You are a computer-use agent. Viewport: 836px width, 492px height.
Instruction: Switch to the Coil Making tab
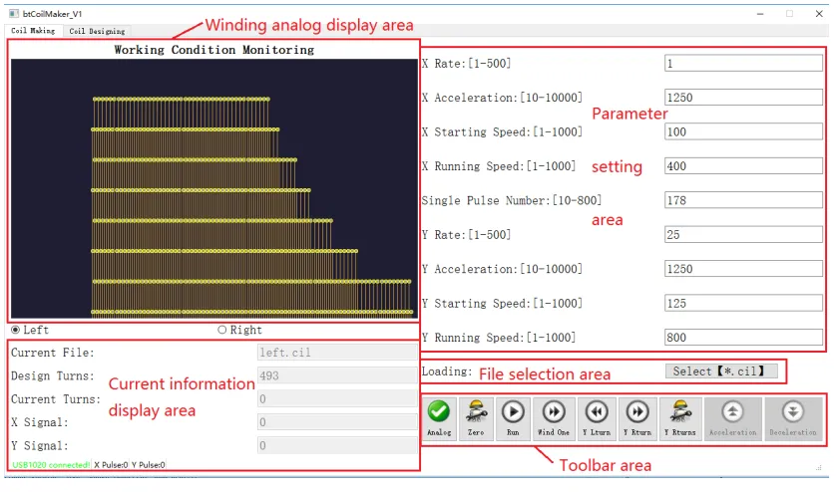(33, 31)
